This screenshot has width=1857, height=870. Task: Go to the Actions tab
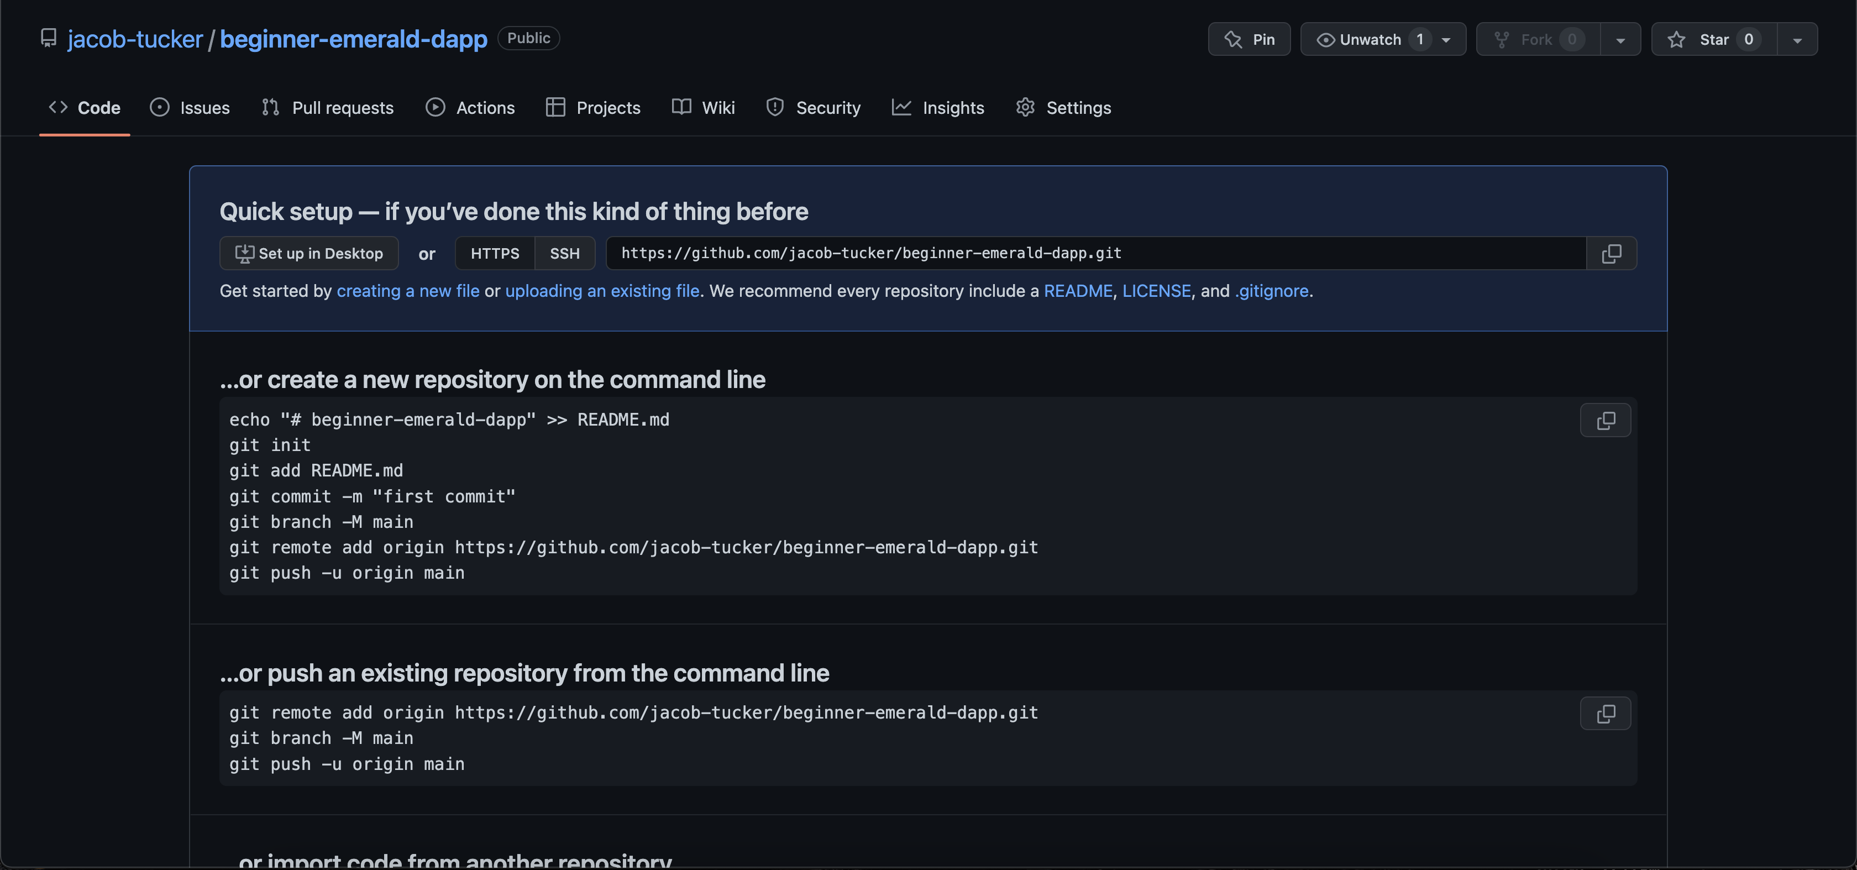pos(470,107)
